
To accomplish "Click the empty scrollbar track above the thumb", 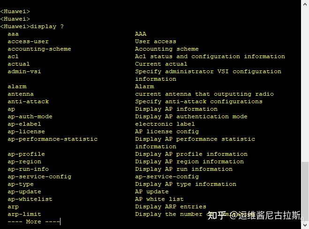I will (305, 80).
